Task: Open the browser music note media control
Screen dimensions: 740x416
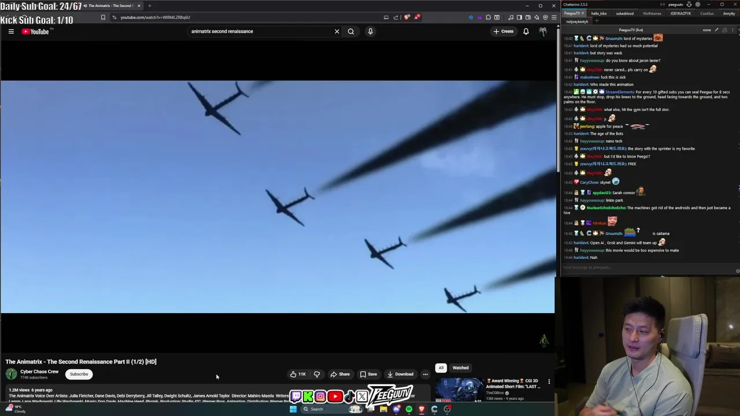Action: (510, 17)
